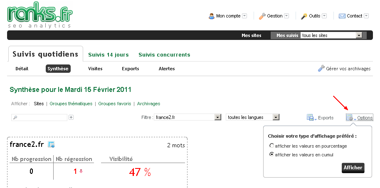Image resolution: width=380 pixels, height=188 pixels.
Task: Click the Outils magic wand icon
Action: [x=304, y=16]
